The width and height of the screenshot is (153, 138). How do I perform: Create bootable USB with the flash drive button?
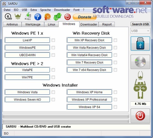pyautogui.click(x=140, y=44)
